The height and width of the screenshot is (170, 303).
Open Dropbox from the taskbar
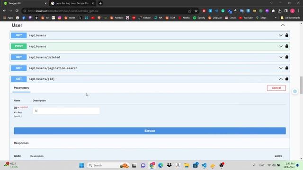point(169,165)
